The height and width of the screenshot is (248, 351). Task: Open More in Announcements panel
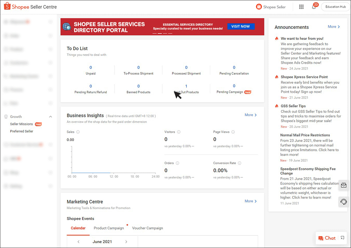[x=334, y=27]
